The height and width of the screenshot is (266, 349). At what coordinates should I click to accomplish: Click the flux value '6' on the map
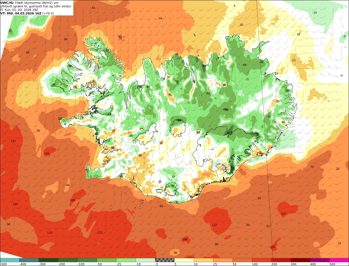tap(234, 6)
